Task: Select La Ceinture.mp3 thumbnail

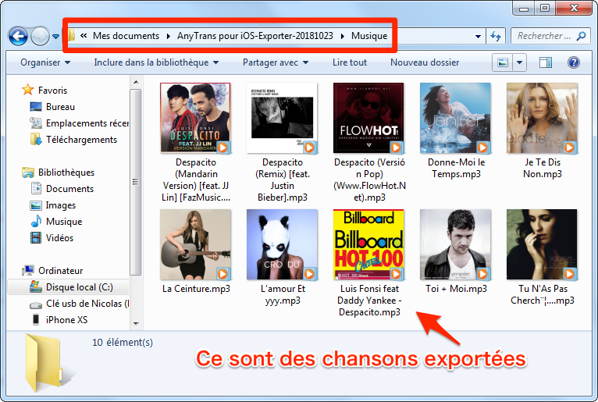Action: (196, 244)
